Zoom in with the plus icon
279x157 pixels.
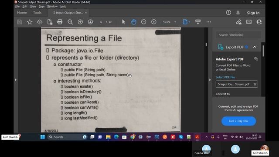tap(154, 22)
